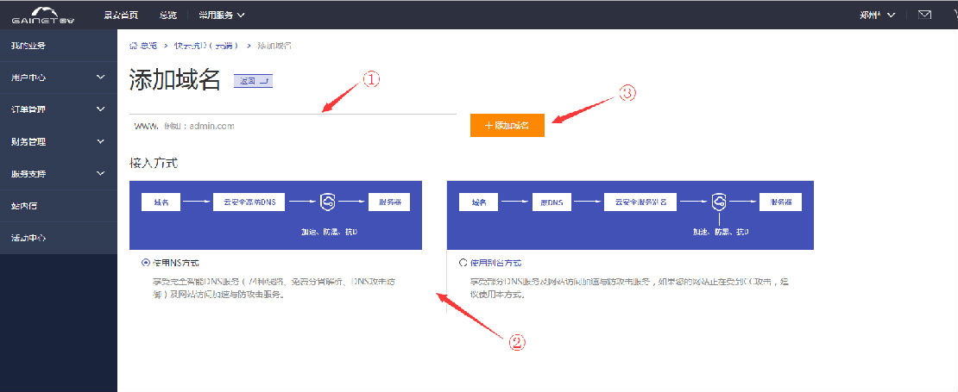Click the 返回 button beside the page title
This screenshot has width=958, height=392.
pos(255,81)
